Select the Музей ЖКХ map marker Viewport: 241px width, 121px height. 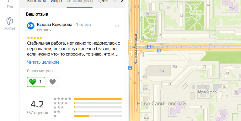pyautogui.click(x=207, y=87)
